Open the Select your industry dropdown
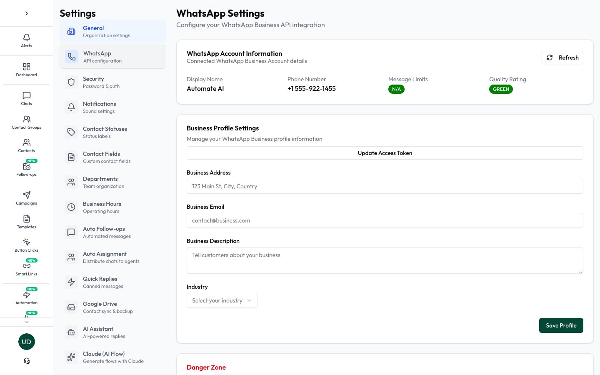Image resolution: width=600 pixels, height=375 pixels. click(x=222, y=300)
